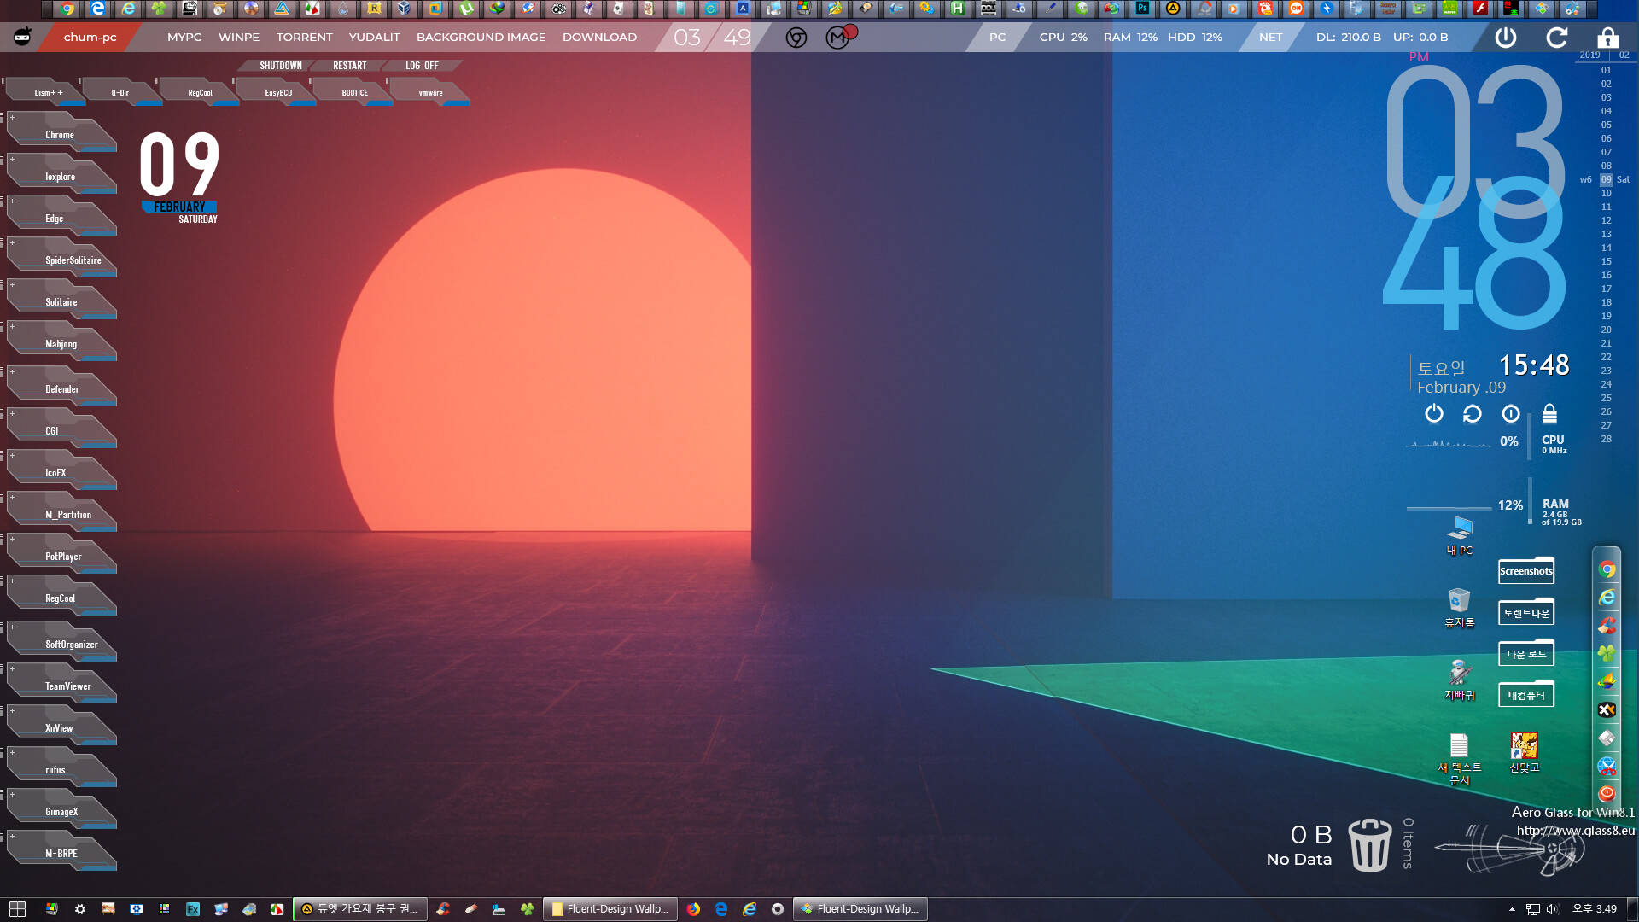Screen dimensions: 1639x922
Task: Open TORRENT in the top bar
Action: click(x=304, y=38)
